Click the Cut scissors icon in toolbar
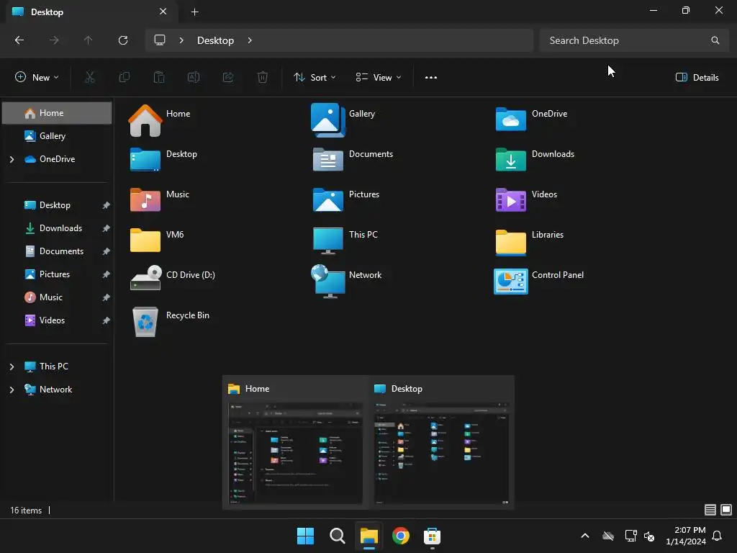Screen dimensions: 737x553 click(x=89, y=77)
